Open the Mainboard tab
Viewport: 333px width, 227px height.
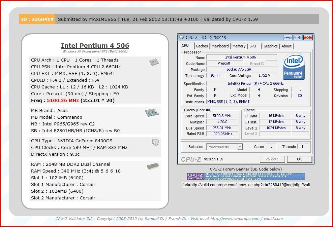click(220, 46)
